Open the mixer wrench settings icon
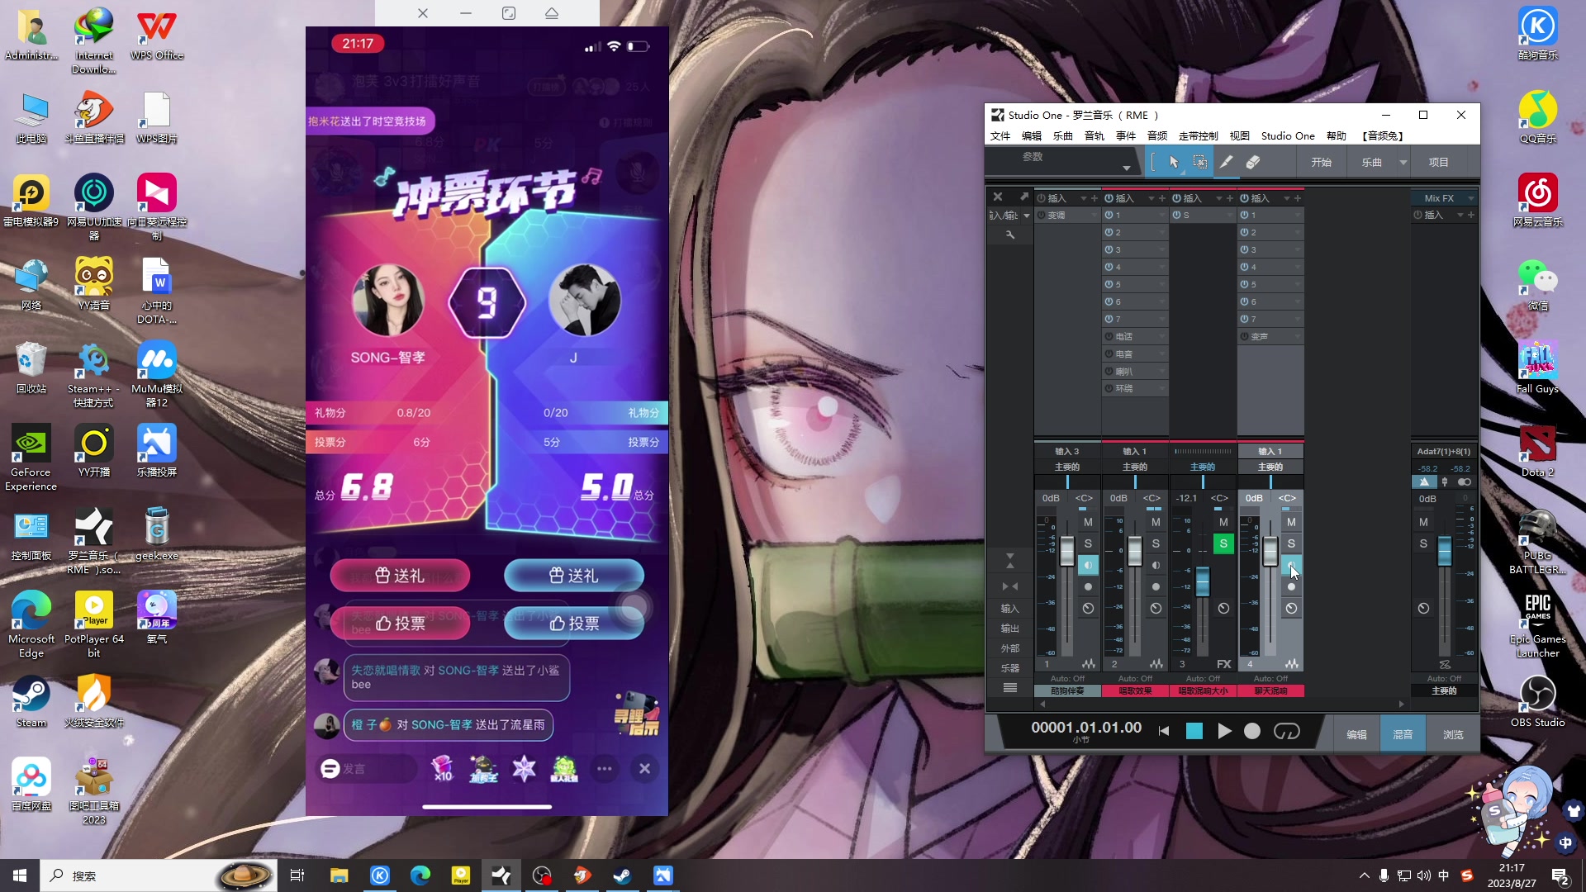Screen dimensions: 1586x892 1009,235
